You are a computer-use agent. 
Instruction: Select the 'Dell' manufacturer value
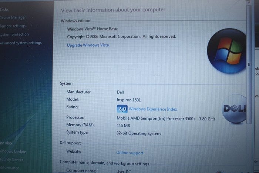[120, 92]
